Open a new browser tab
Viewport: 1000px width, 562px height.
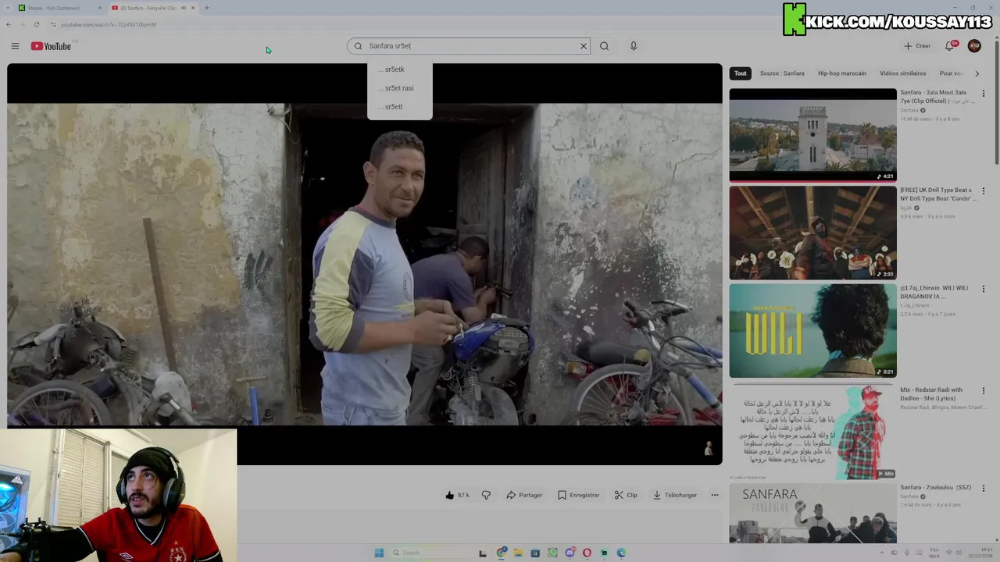206,8
